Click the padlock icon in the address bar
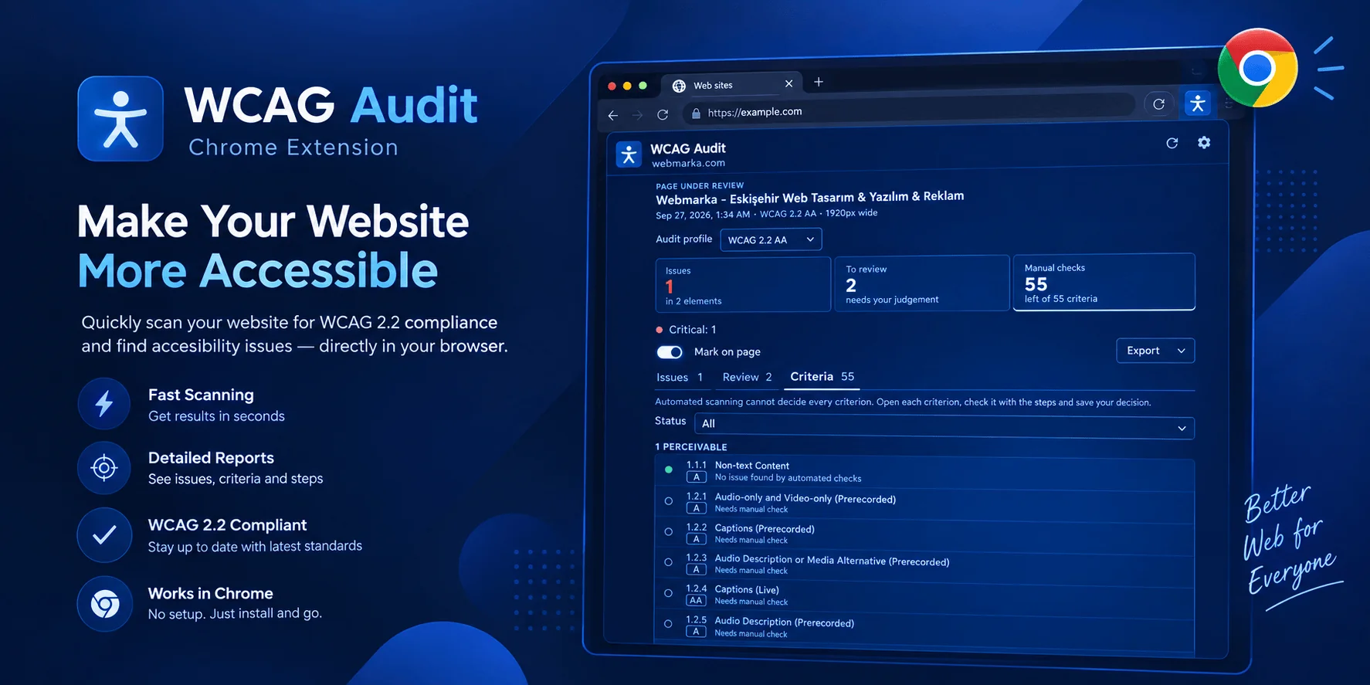 tap(696, 114)
